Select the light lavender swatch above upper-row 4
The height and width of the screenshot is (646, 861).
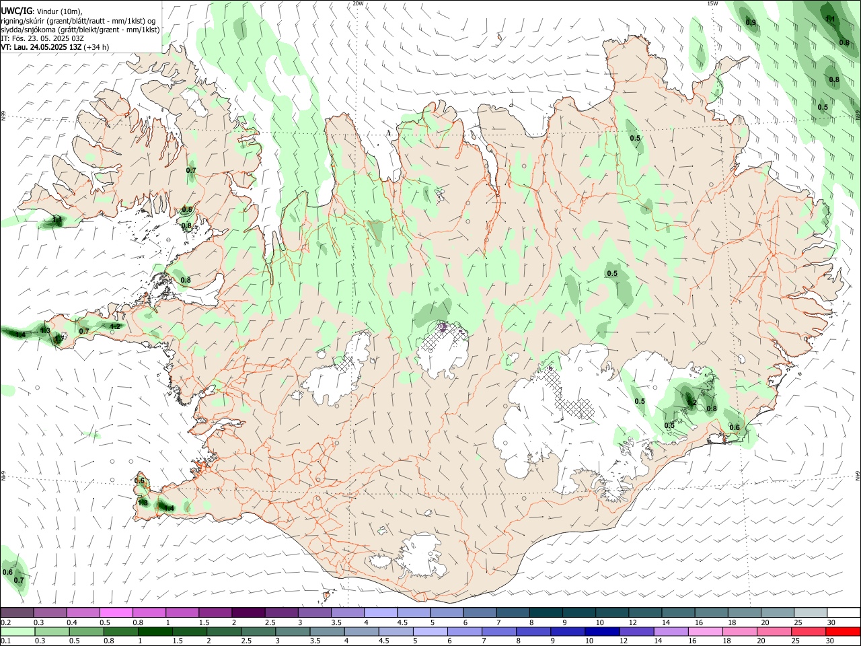pyautogui.click(x=381, y=612)
